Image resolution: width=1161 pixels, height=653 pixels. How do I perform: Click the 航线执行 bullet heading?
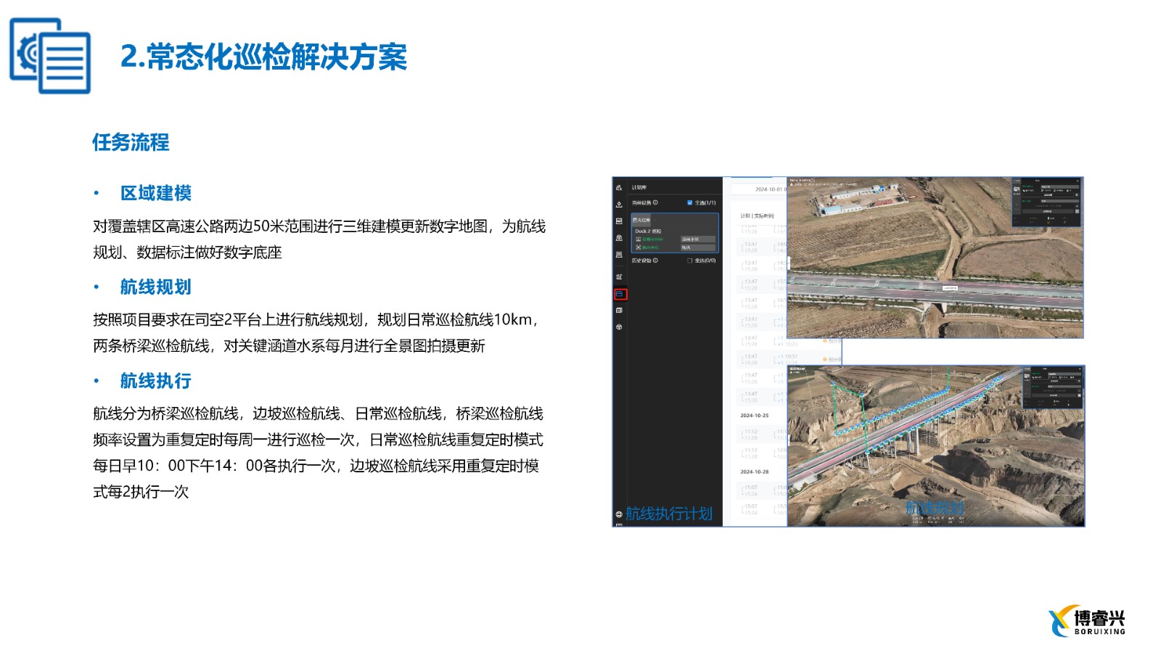click(156, 381)
